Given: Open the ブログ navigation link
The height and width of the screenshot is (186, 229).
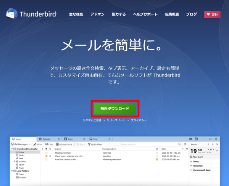Looking at the screenshot, I should click(192, 14).
